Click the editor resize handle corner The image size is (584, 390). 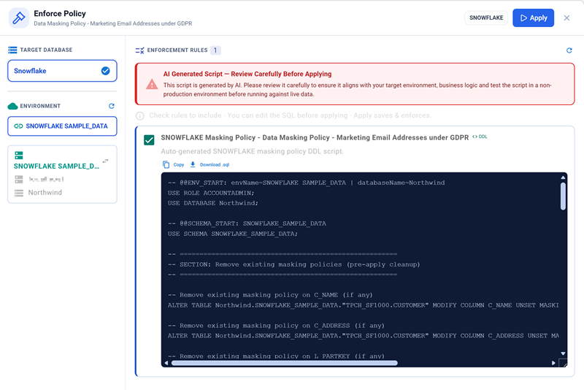(x=563, y=363)
